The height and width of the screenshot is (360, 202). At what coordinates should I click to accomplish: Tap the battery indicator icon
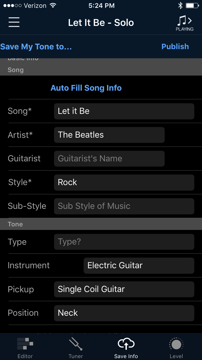pyautogui.click(x=192, y=5)
